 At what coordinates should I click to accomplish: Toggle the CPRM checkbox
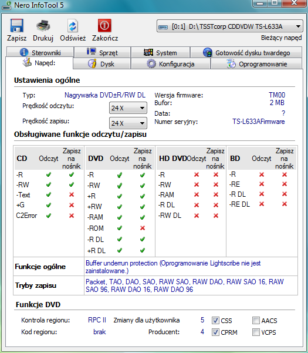point(215,332)
